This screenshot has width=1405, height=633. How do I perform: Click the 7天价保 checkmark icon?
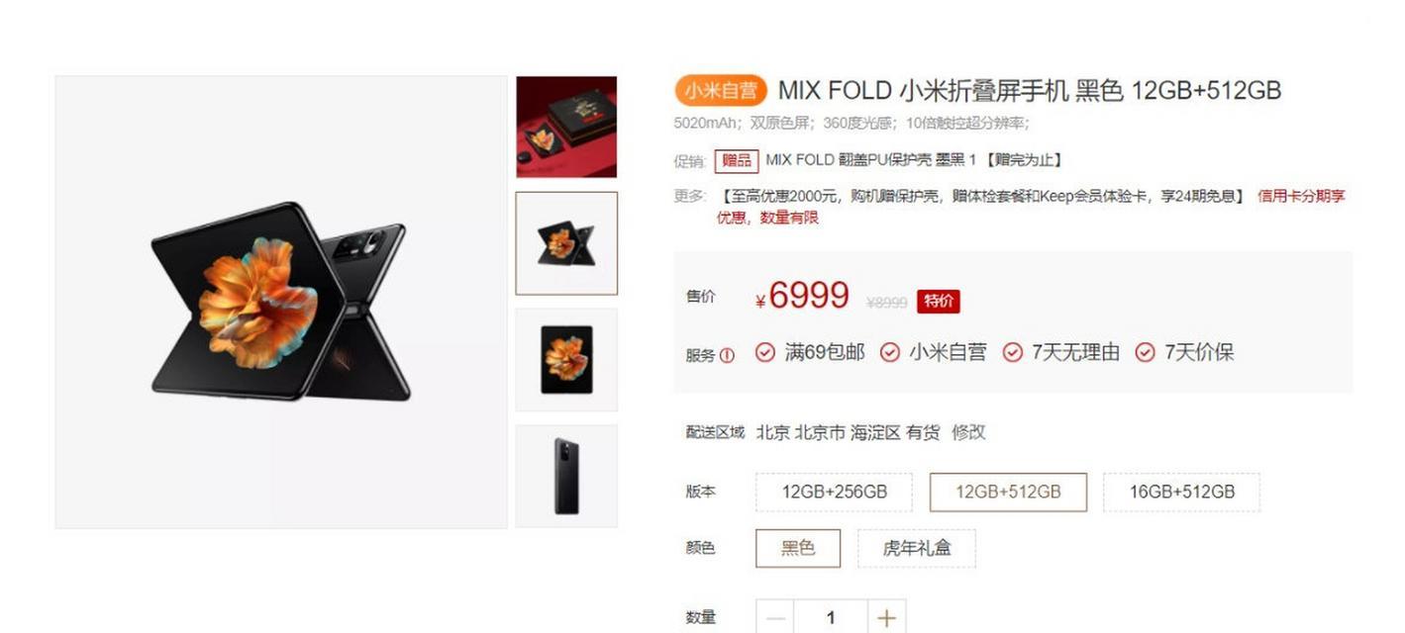1145,352
